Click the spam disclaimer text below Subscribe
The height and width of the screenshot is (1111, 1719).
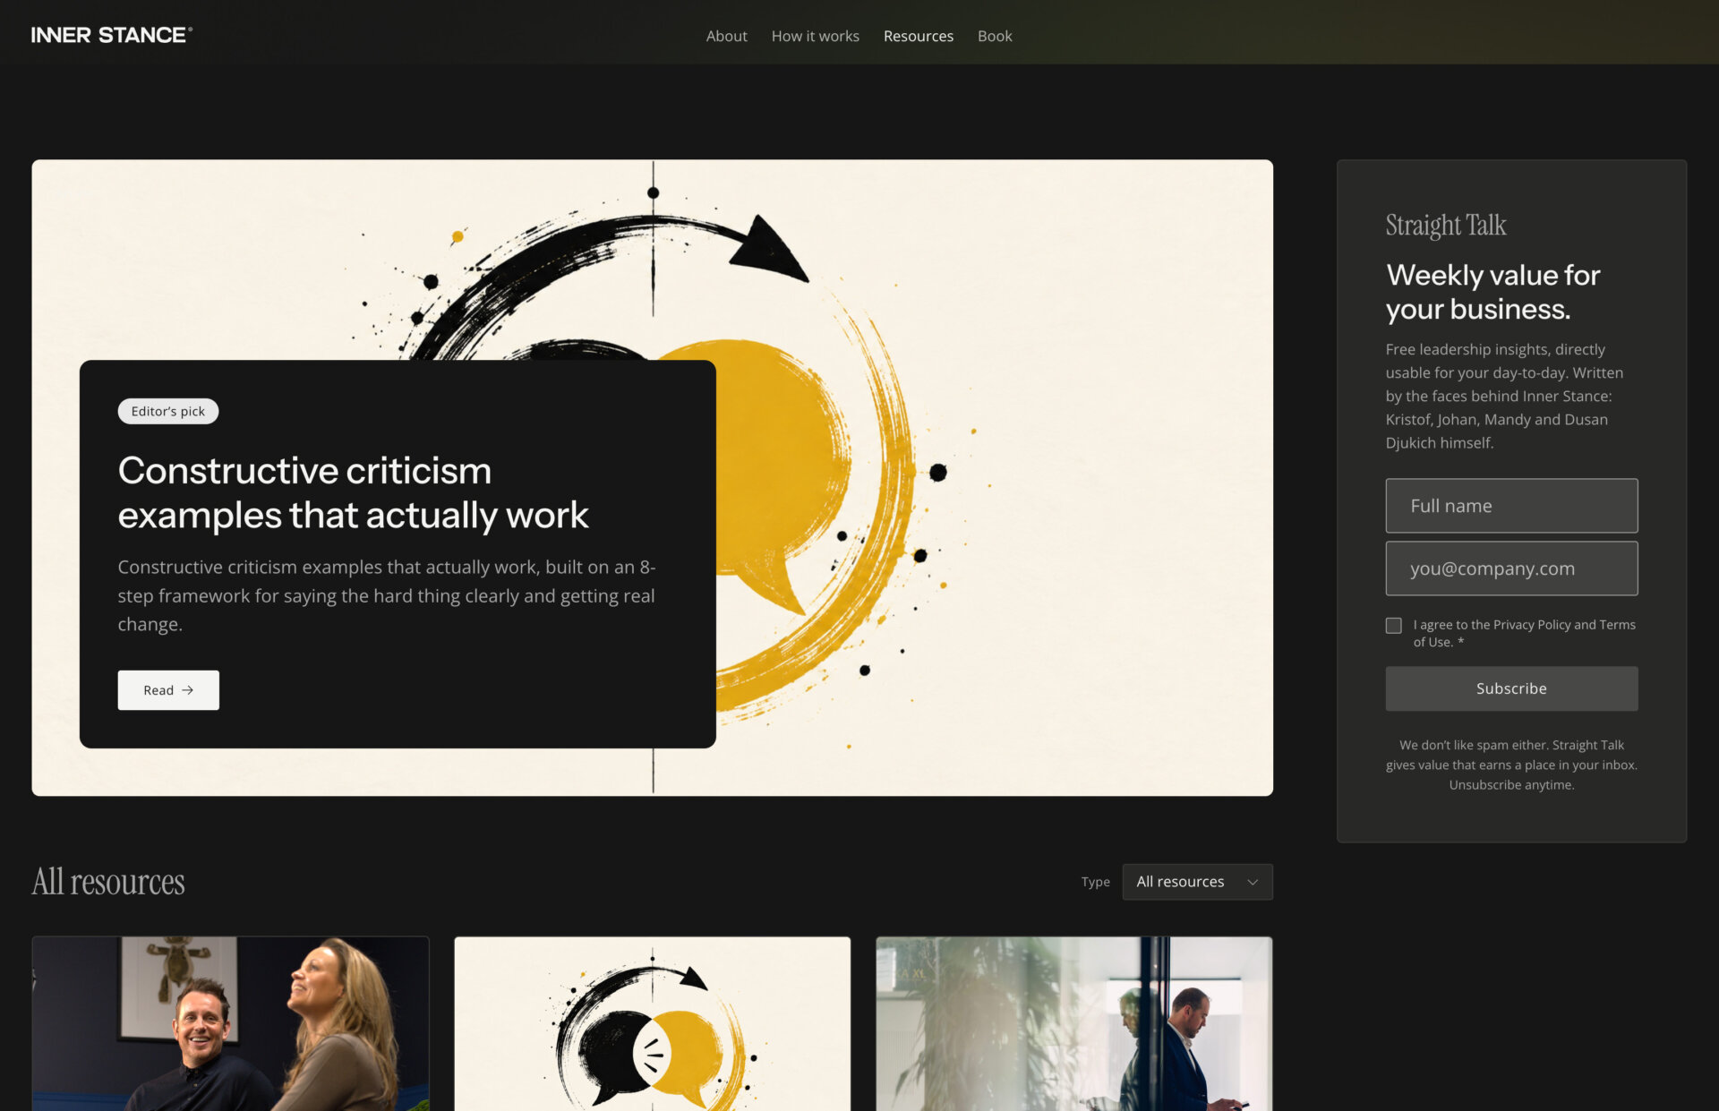[x=1511, y=765]
